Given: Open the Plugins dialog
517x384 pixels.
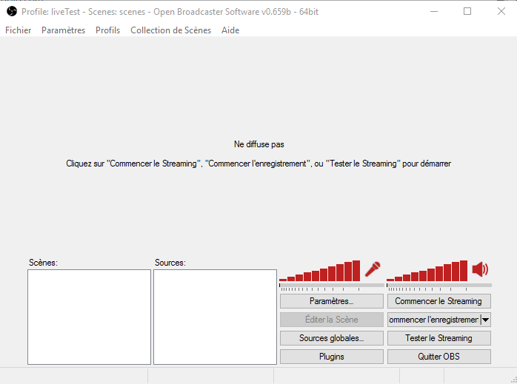Looking at the screenshot, I should [332, 357].
